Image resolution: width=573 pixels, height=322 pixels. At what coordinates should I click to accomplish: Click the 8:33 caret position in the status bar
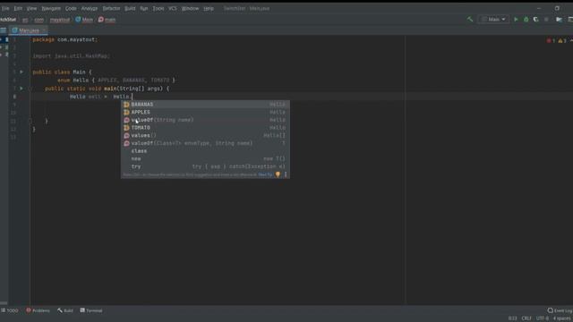click(x=513, y=318)
